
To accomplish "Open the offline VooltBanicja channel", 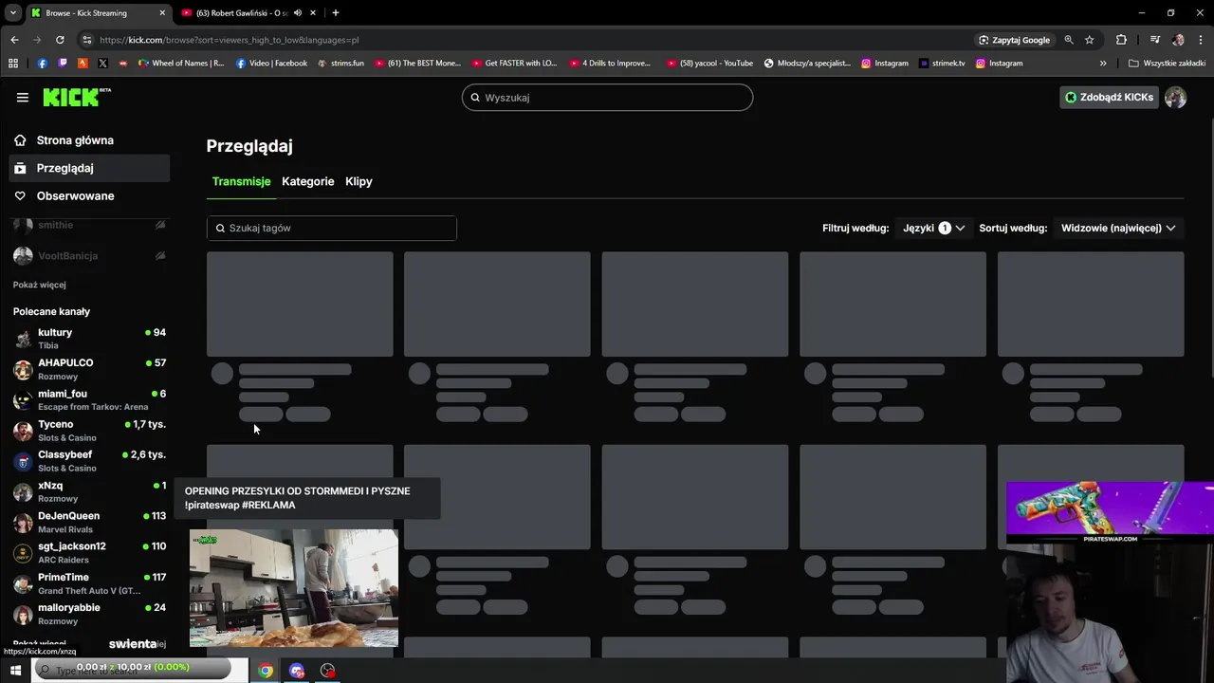I will tap(90, 255).
